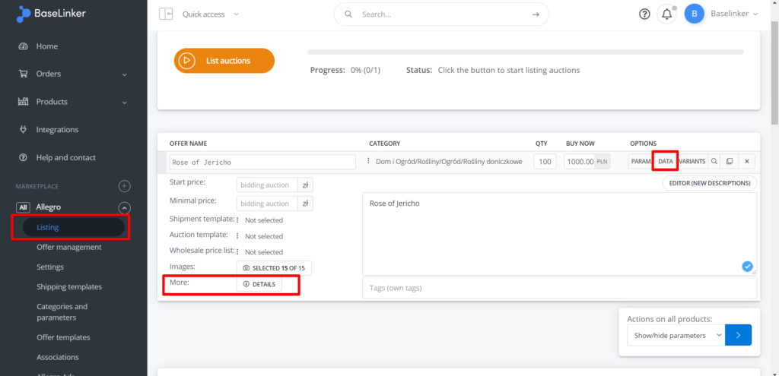
Task: Duplicate the offer with the copy icon
Action: tap(730, 161)
